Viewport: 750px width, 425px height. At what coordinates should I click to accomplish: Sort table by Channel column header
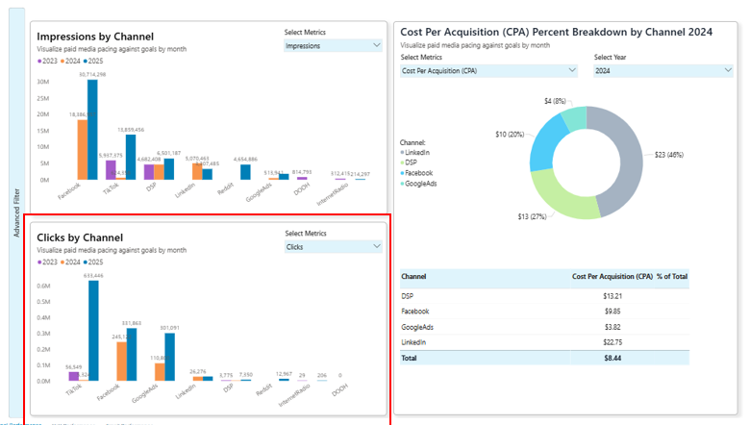point(413,277)
